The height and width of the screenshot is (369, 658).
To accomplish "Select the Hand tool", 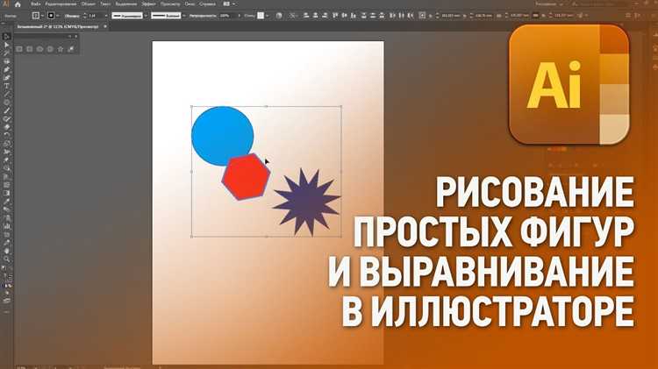I will pos(6,251).
